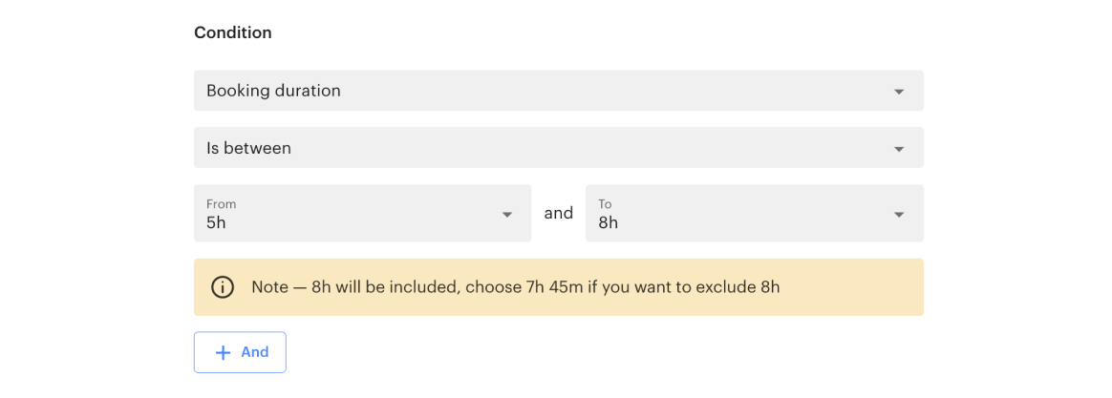Expand the From duration dropdown arrow
This screenshot has width=1112, height=398.
(507, 214)
